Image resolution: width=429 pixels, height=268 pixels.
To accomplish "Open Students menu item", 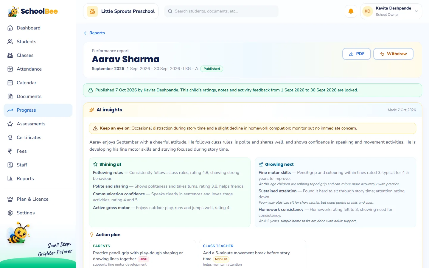I will click(38, 42).
